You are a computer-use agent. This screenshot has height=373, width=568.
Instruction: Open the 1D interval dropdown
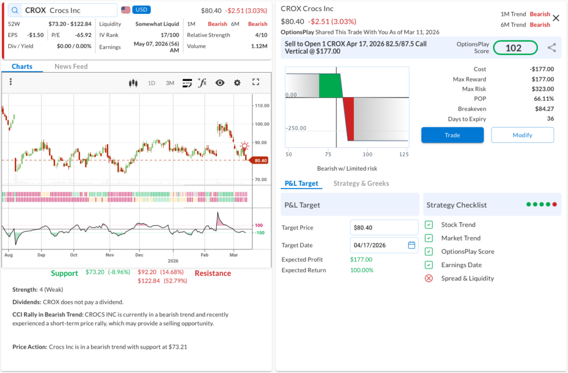151,83
